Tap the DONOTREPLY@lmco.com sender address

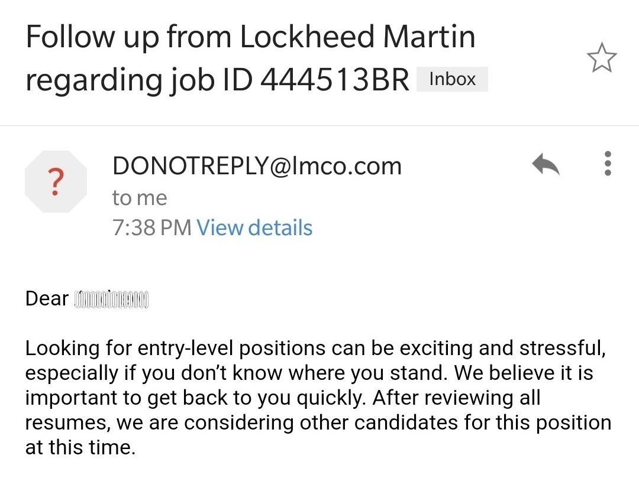pos(257,165)
